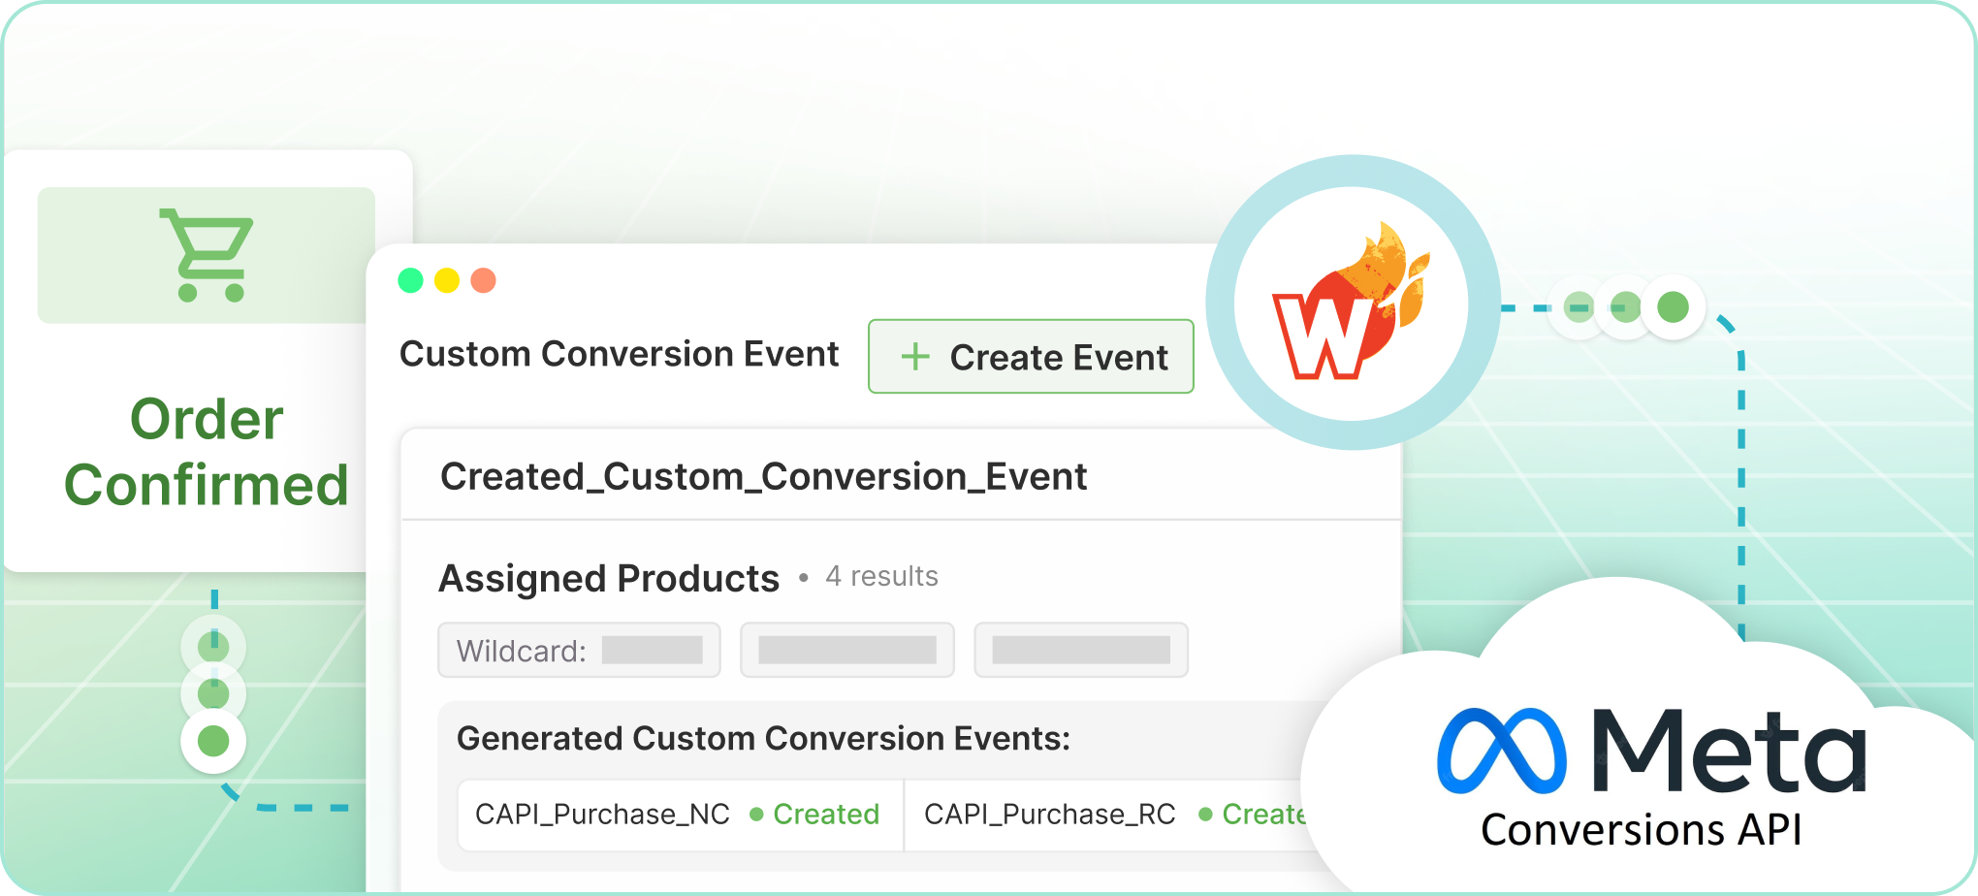
Task: Click the blue Meta infinity logo
Action: 1501,751
